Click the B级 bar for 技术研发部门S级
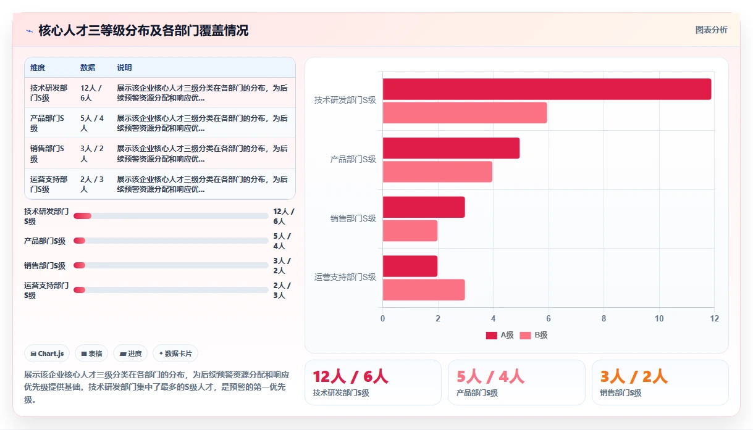The height and width of the screenshot is (430, 753). tap(465, 113)
